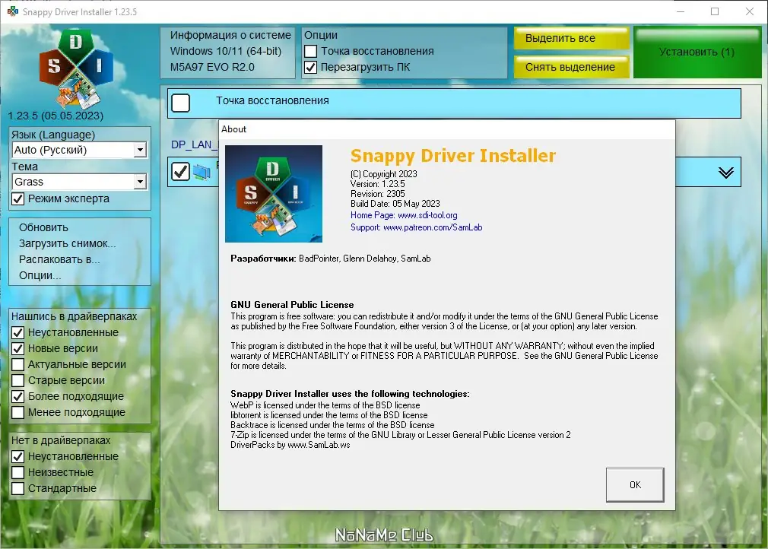Open the Тема theme dropdown
The height and width of the screenshot is (549, 768).
tap(139, 182)
